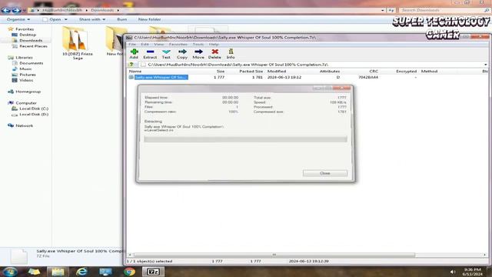The image size is (492, 277).
Task: Sort by Modified column header
Action: (277, 72)
